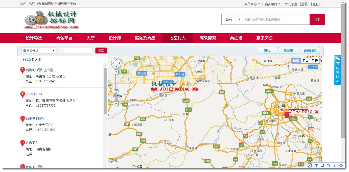The height and width of the screenshot is (172, 349).
Task: Pan the map left with compass arrow
Action: (113, 63)
